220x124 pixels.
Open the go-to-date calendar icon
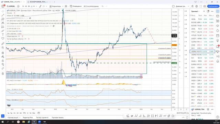tap(39, 113)
